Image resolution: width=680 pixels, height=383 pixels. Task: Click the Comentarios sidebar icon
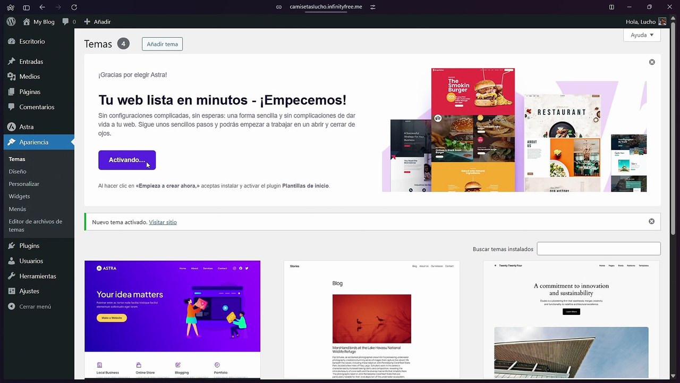click(x=12, y=107)
